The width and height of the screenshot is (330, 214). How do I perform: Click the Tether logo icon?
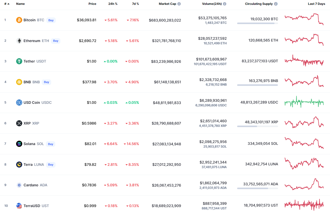[19, 61]
